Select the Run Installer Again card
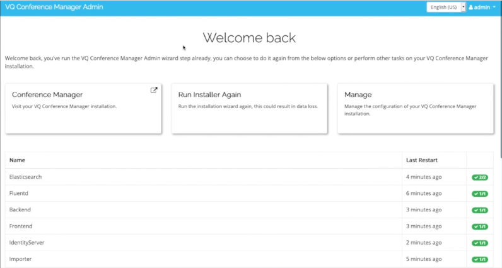Image resolution: width=502 pixels, height=268 pixels. point(249,109)
